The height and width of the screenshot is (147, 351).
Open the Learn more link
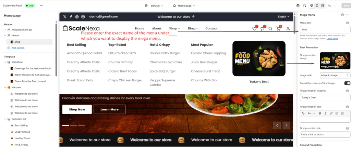click(332, 39)
